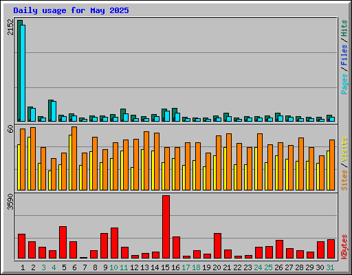Click day 6 on the date axis
The height and width of the screenshot is (275, 352).
[x=74, y=267]
